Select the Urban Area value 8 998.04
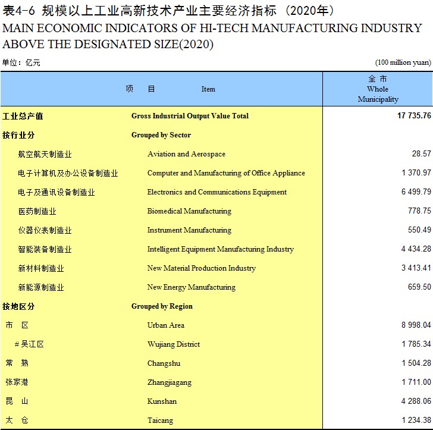 [x=416, y=325]
